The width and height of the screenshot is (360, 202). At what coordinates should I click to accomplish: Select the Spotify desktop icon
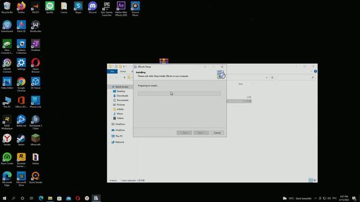coord(49,7)
